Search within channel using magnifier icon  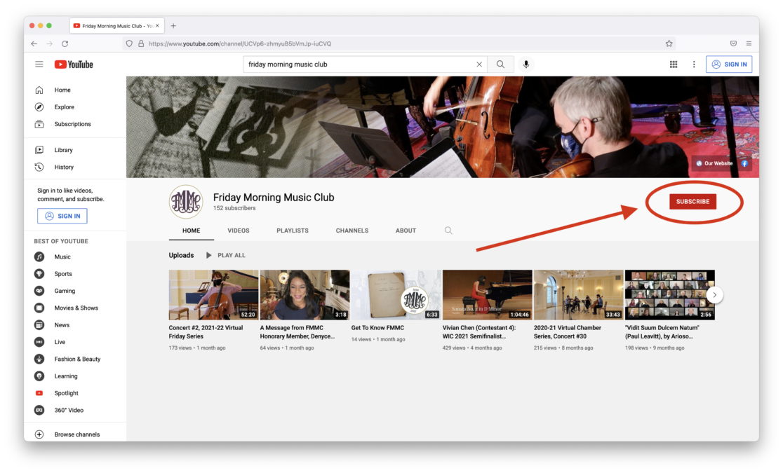(448, 231)
